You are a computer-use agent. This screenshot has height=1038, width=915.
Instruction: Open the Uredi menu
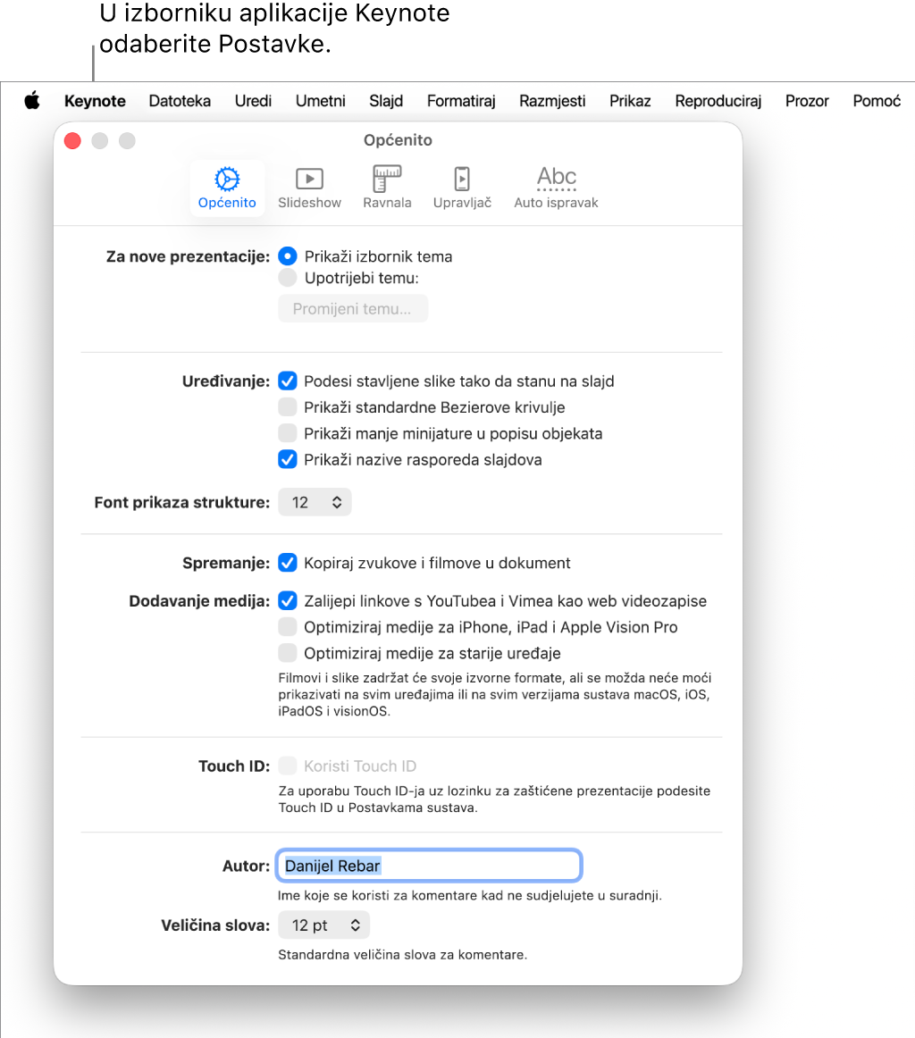pos(253,101)
